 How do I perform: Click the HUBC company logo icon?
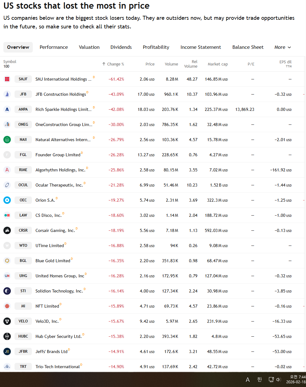click(x=7, y=336)
